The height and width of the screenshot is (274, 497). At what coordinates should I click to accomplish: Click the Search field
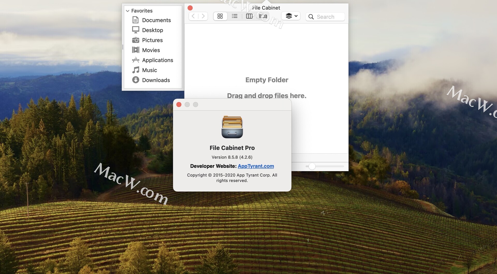click(325, 17)
